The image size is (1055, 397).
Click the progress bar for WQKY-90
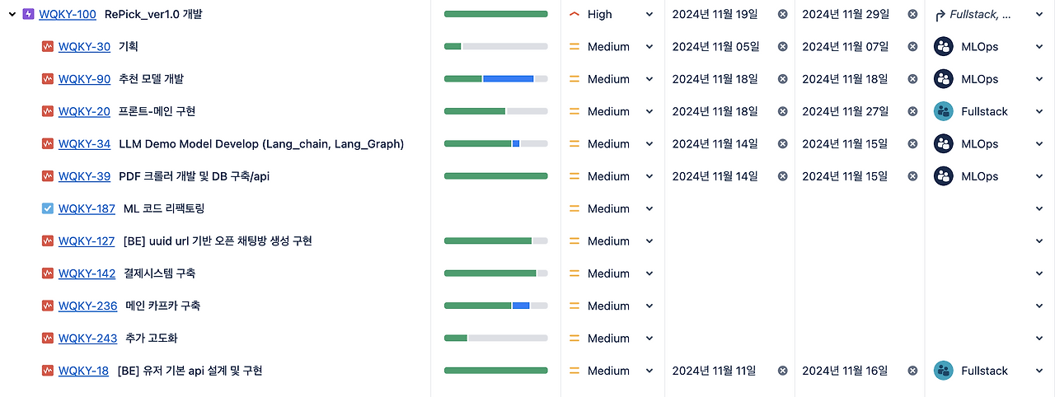495,79
